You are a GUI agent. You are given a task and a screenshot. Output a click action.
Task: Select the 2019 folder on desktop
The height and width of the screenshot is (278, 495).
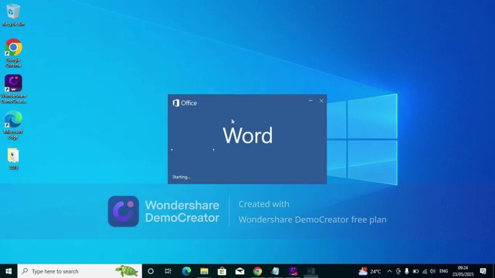pos(13,158)
